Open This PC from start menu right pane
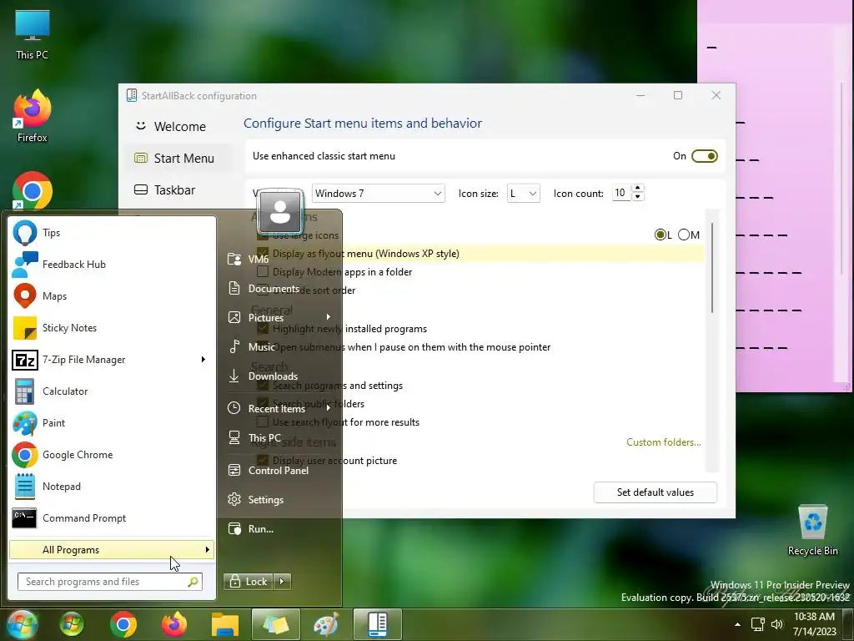Image resolution: width=854 pixels, height=641 pixels. click(x=279, y=437)
